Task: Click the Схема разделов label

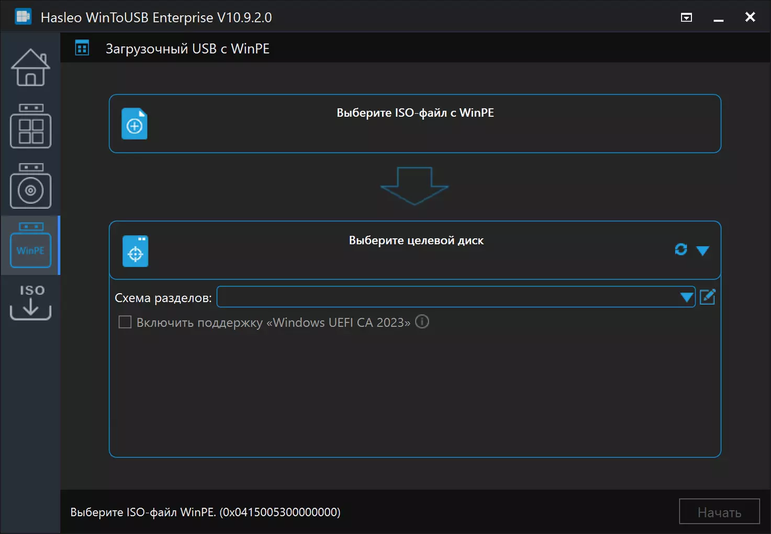Action: click(163, 298)
